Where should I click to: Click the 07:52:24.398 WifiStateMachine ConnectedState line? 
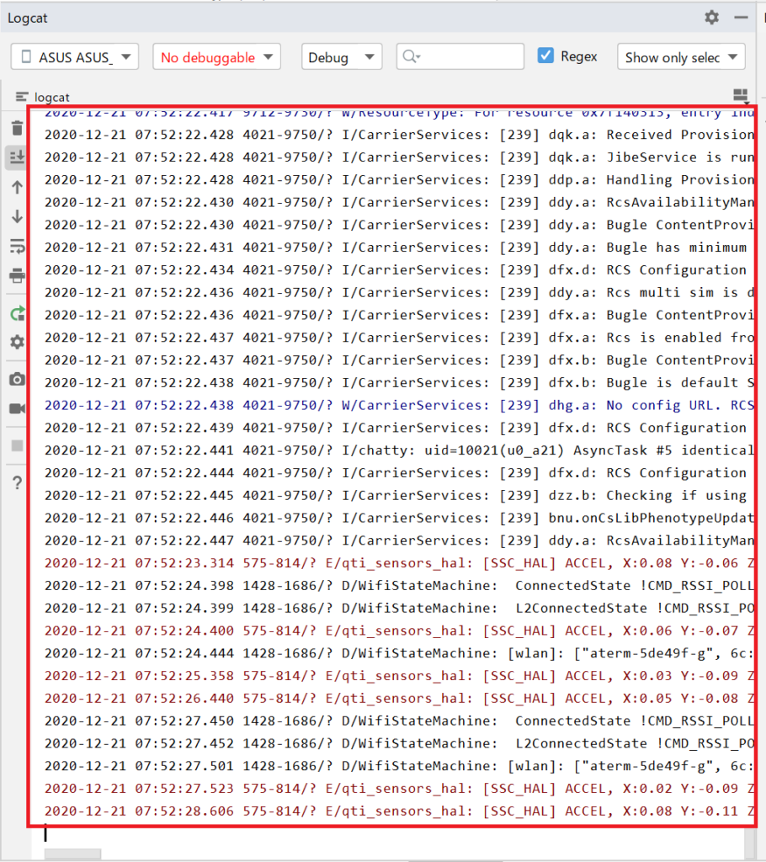(x=399, y=586)
